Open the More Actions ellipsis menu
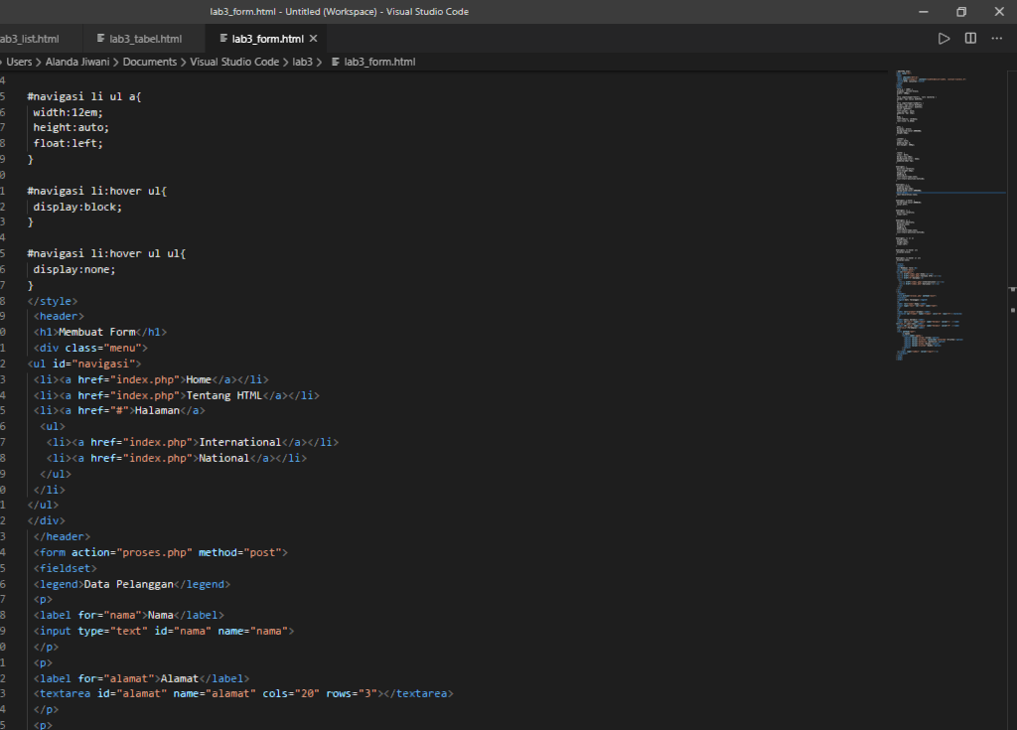 point(996,38)
